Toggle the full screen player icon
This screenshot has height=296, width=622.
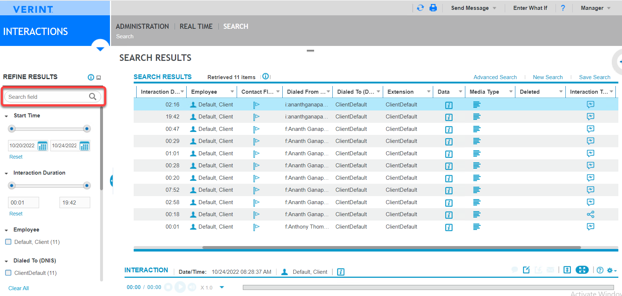tap(582, 270)
